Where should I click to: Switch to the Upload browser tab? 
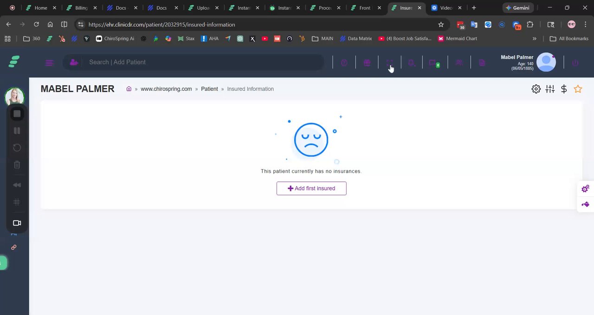(x=203, y=8)
